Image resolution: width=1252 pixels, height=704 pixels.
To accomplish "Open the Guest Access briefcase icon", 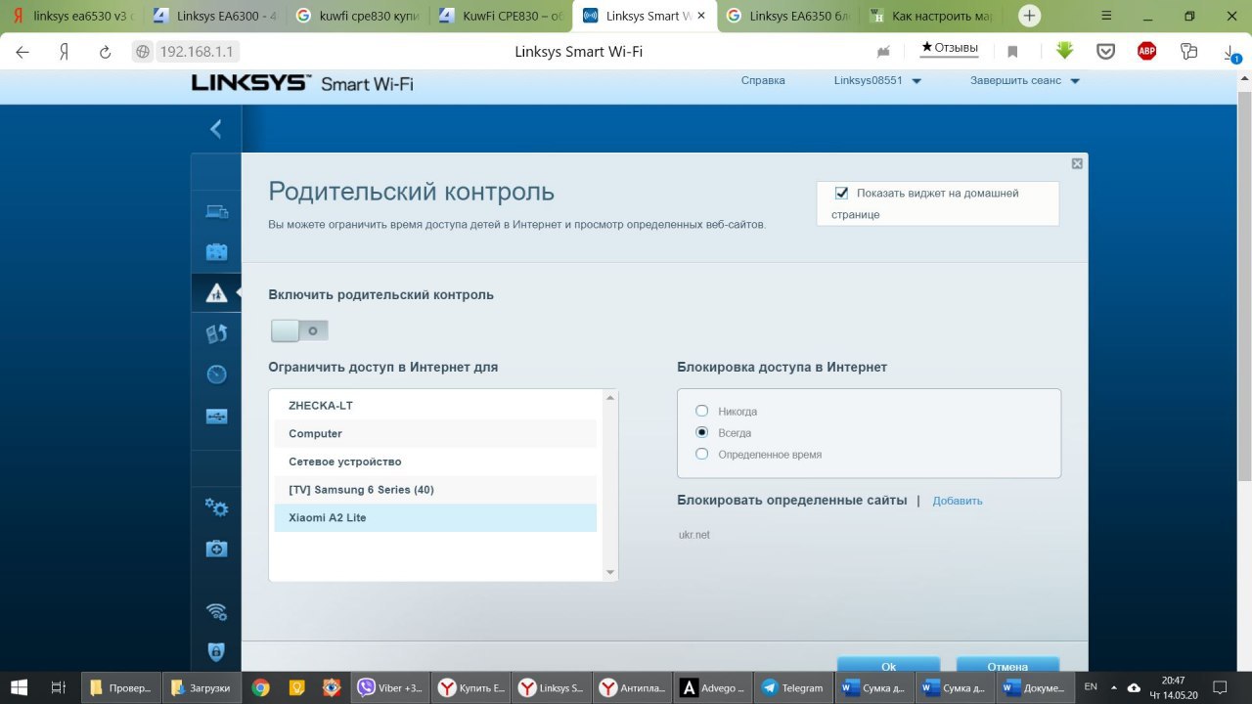I will tap(216, 251).
